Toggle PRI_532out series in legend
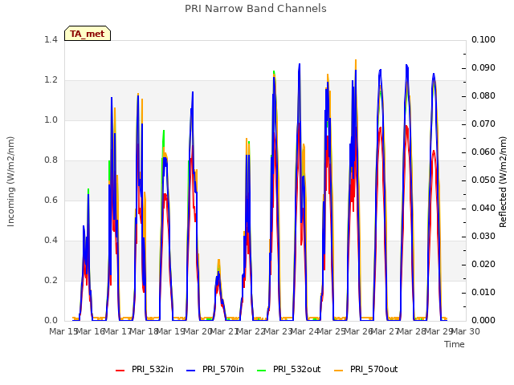The width and height of the screenshot is (514, 385). [x=289, y=369]
